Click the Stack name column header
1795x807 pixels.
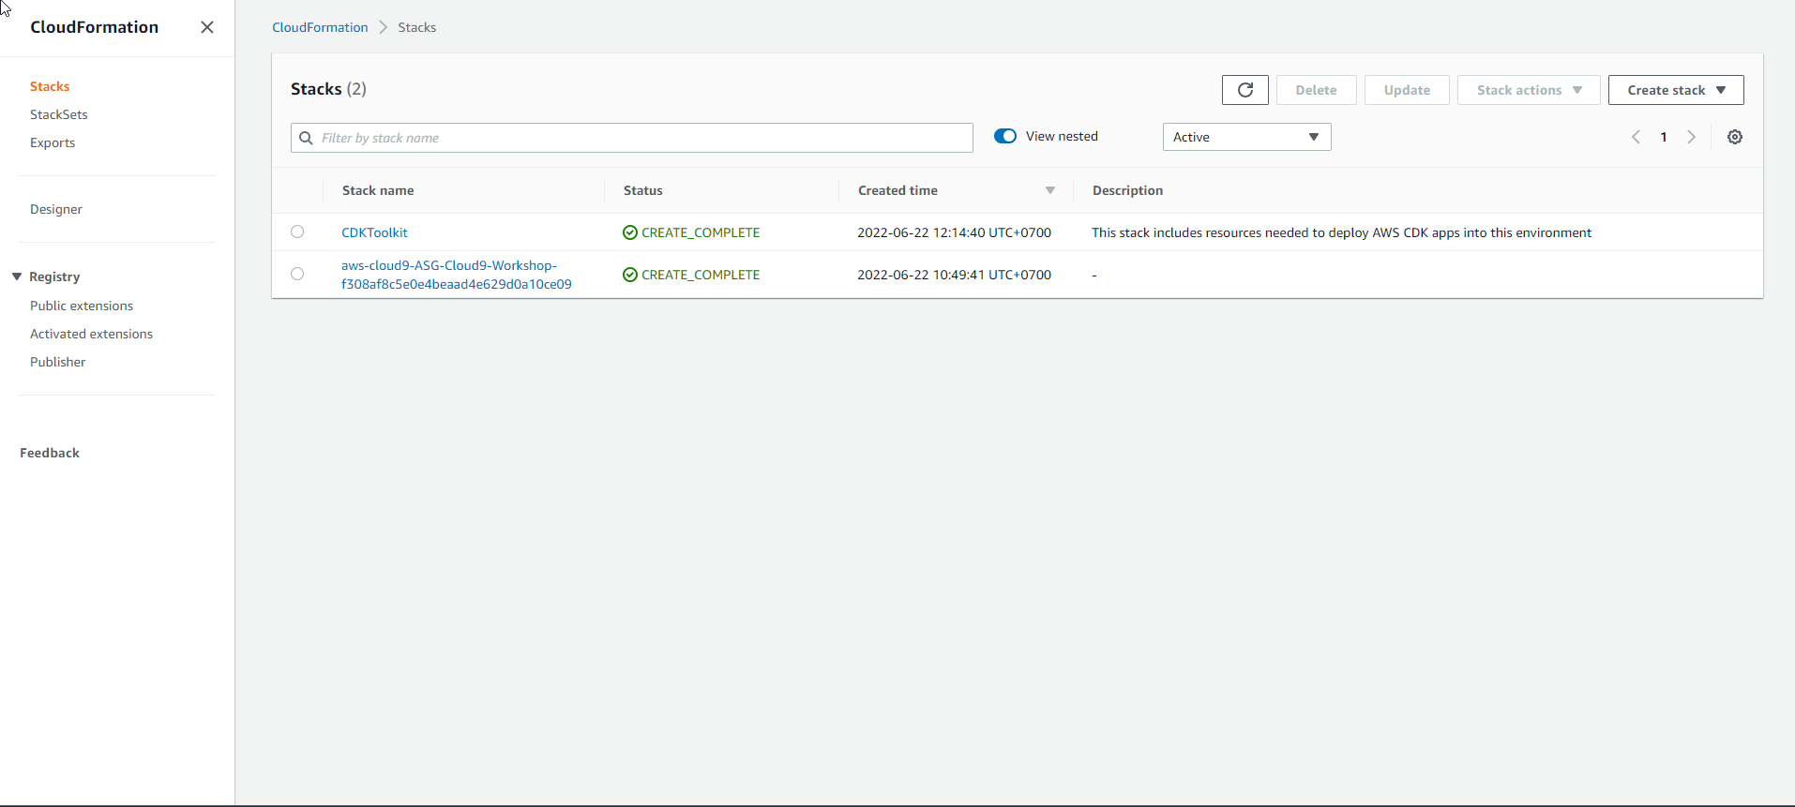[x=378, y=190]
